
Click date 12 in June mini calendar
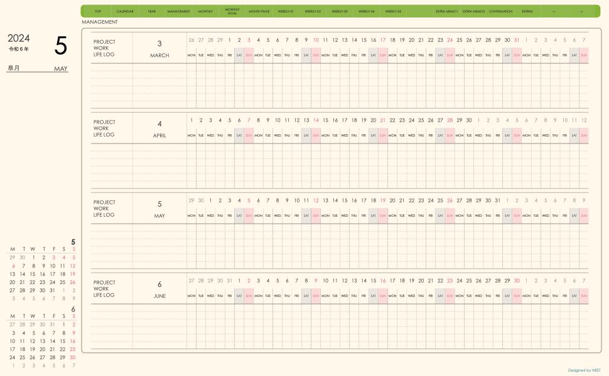(x=33, y=341)
